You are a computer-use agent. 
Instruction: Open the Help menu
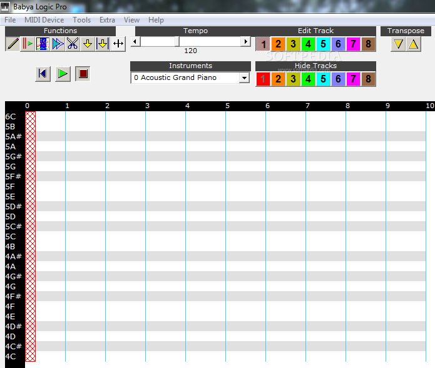pyautogui.click(x=156, y=20)
